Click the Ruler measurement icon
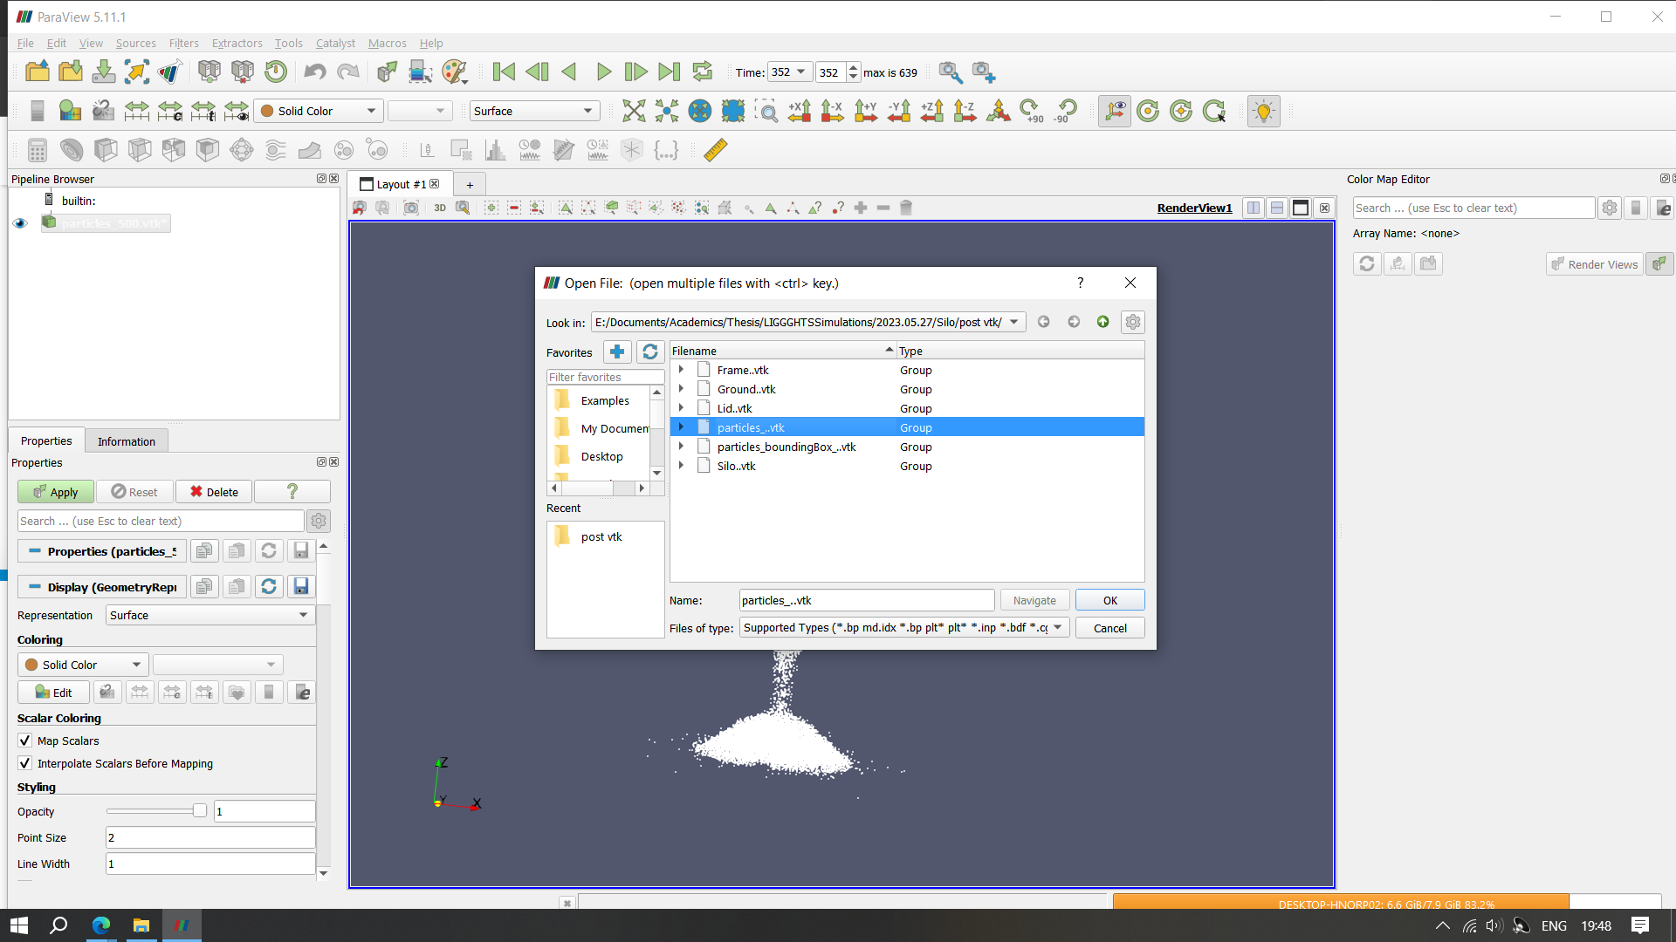Viewport: 1676px width, 942px height. [x=716, y=150]
